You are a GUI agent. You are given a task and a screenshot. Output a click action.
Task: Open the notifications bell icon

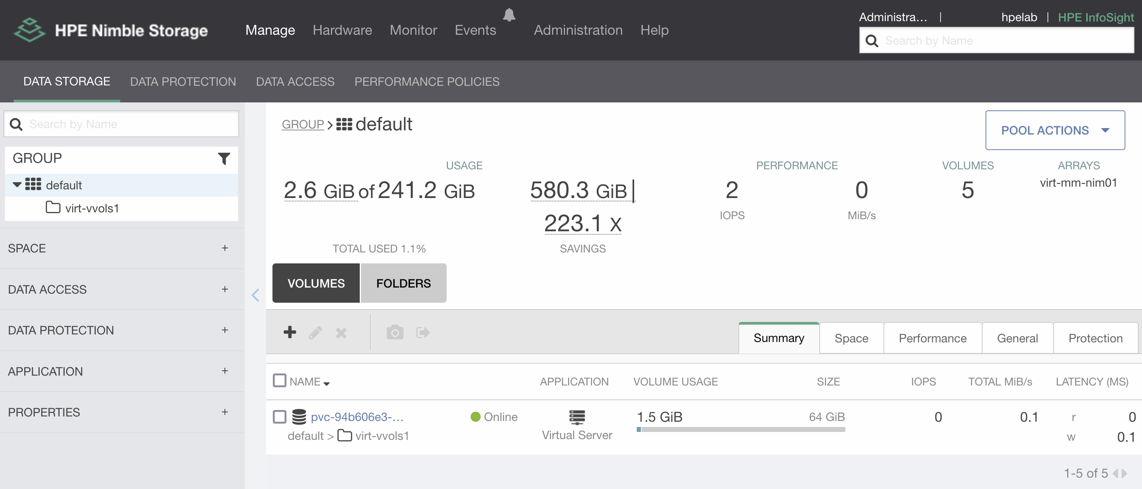pos(509,15)
